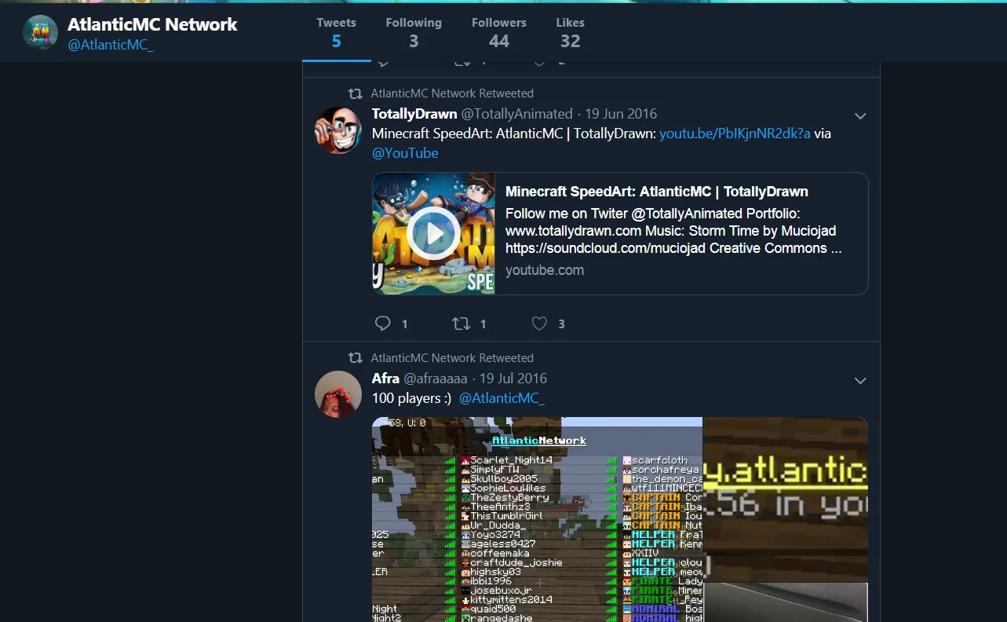1007x622 pixels.
Task: Click the Minecraft SpeedArt card title
Action: (x=657, y=192)
